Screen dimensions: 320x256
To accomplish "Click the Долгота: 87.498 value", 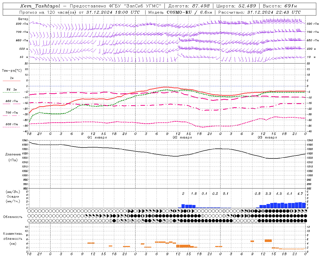I will 189,6.
